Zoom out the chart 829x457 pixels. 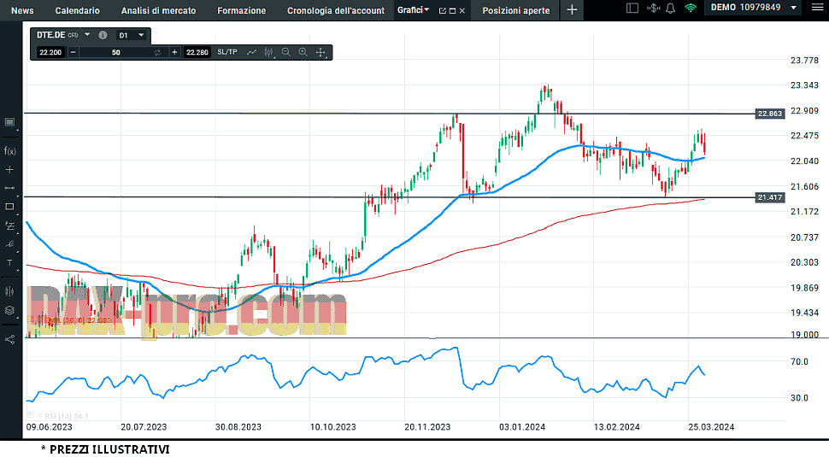[286, 52]
